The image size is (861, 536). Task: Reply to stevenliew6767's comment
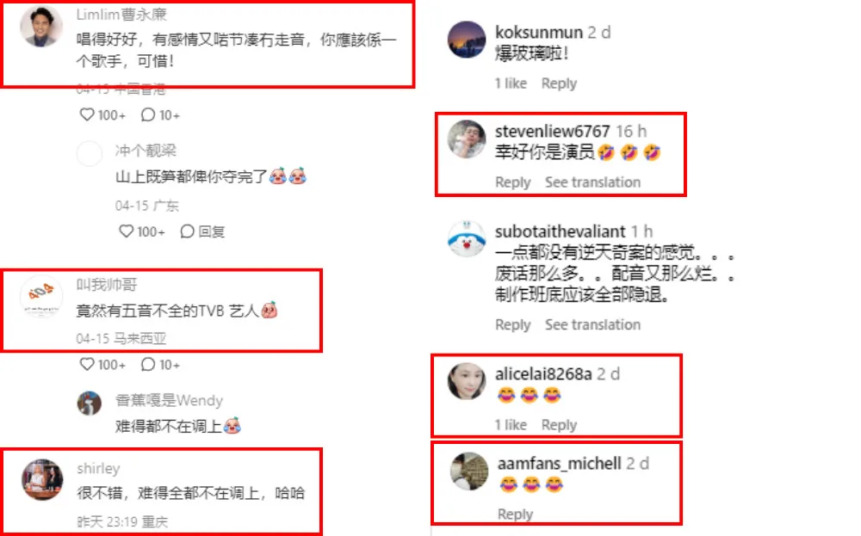point(513,182)
